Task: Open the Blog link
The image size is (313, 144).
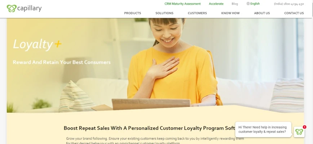Action: pyautogui.click(x=235, y=4)
